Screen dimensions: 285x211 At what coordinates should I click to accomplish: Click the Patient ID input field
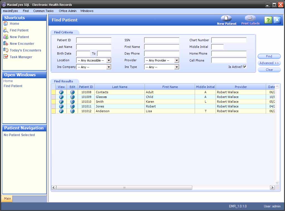click(94, 40)
